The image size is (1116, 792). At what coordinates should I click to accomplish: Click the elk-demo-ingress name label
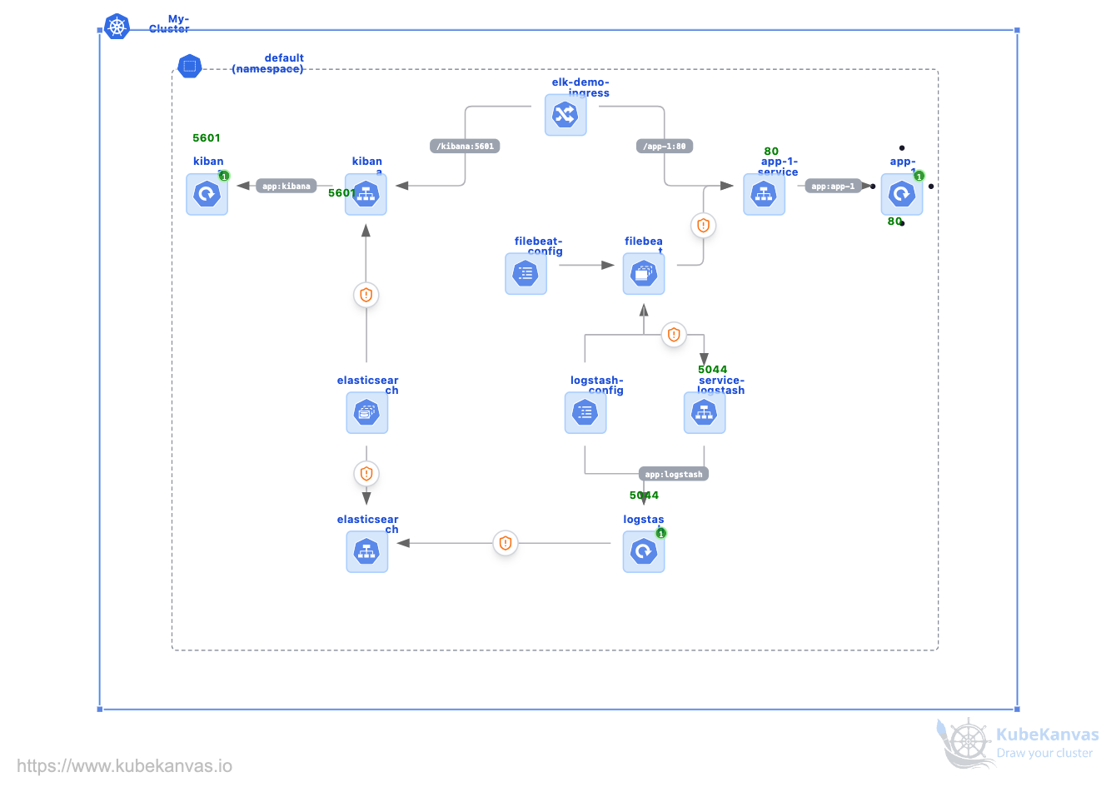580,87
